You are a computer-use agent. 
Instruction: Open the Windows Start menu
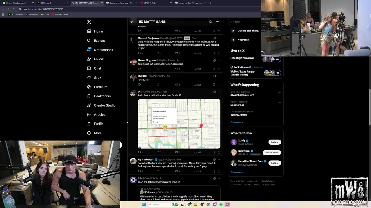(x=144, y=205)
